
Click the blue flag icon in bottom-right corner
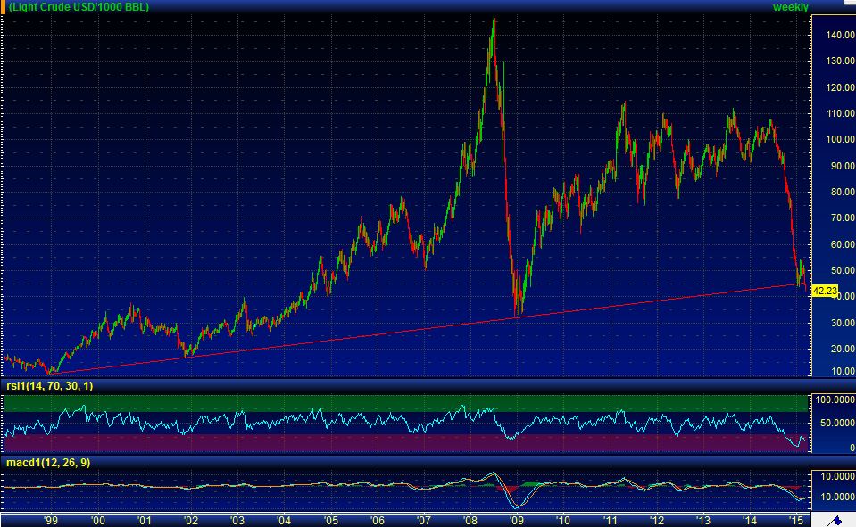coord(837,520)
